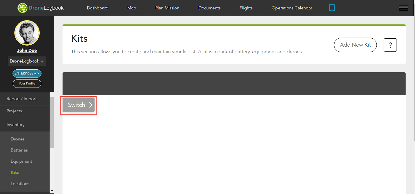The width and height of the screenshot is (415, 194).
Task: Select Kits in sidebar
Action: tap(15, 173)
